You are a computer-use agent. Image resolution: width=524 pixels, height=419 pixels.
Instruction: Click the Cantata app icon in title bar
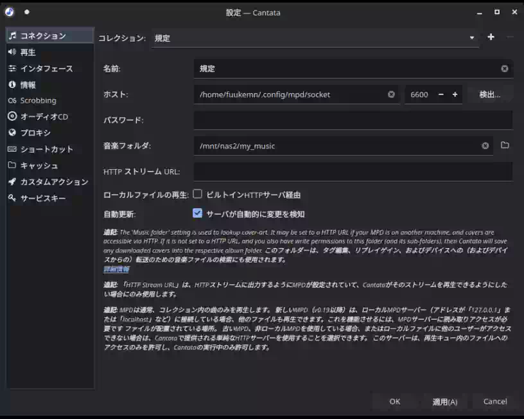(x=10, y=12)
